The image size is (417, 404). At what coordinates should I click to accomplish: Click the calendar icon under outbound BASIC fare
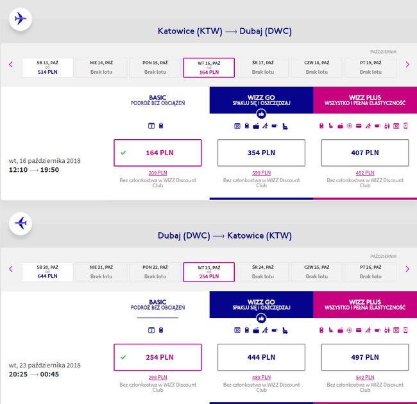point(151,126)
